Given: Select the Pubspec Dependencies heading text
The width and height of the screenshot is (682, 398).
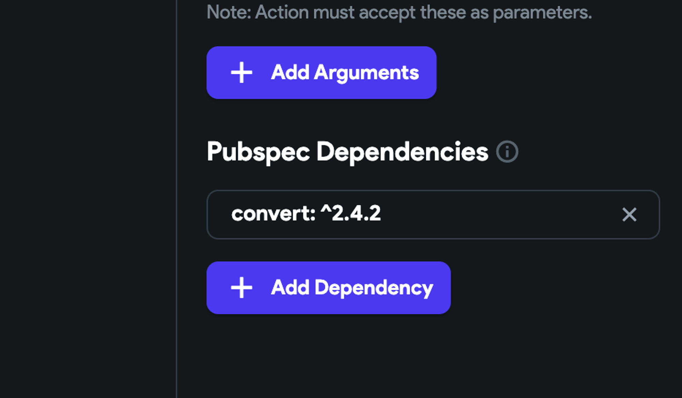Looking at the screenshot, I should [x=347, y=152].
